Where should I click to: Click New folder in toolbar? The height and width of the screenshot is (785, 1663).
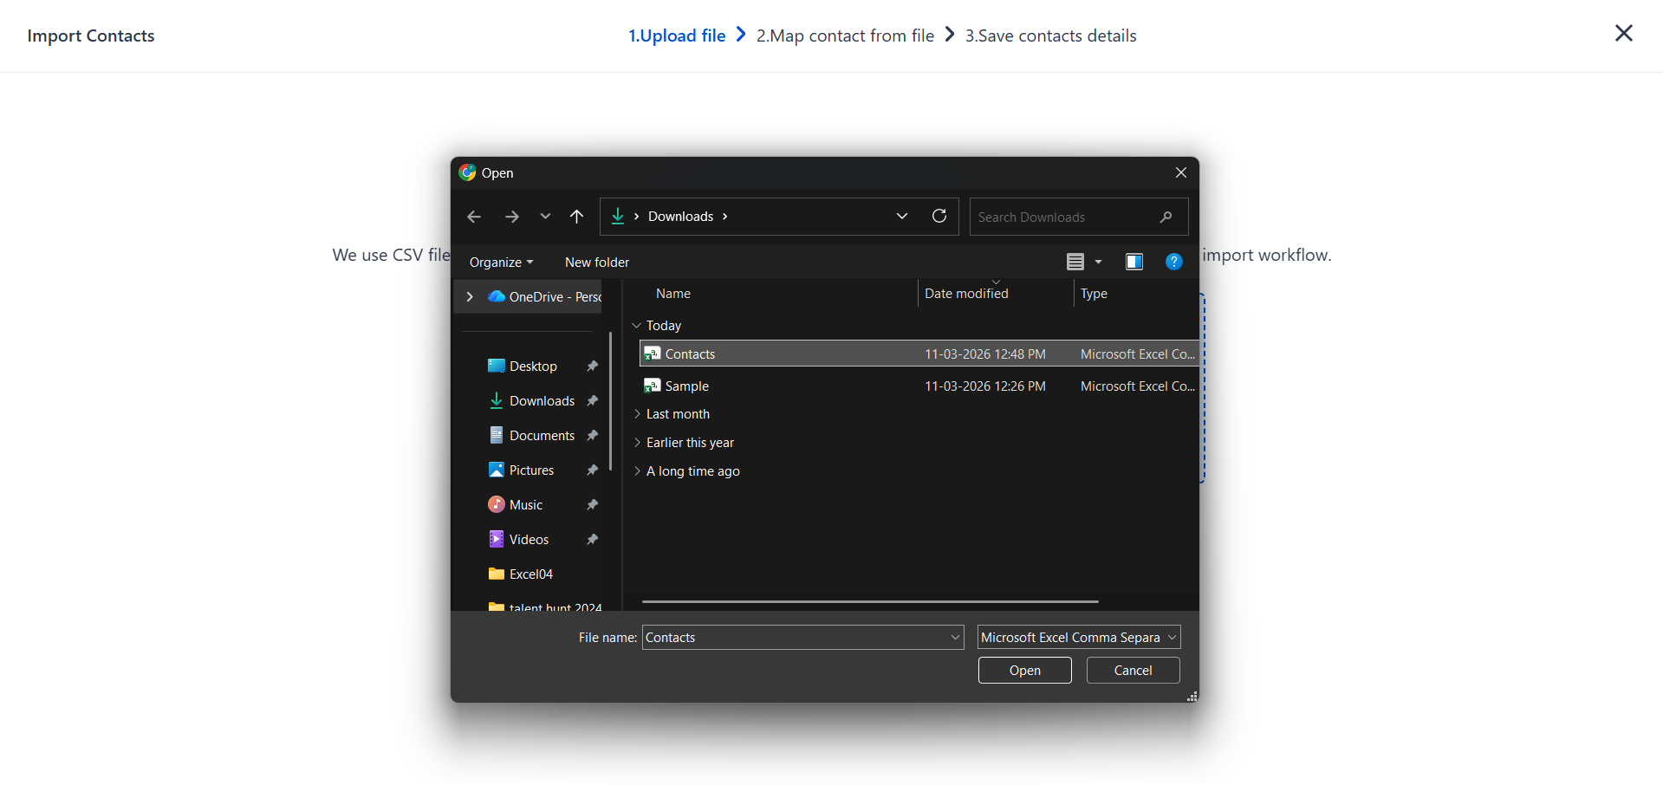(597, 263)
